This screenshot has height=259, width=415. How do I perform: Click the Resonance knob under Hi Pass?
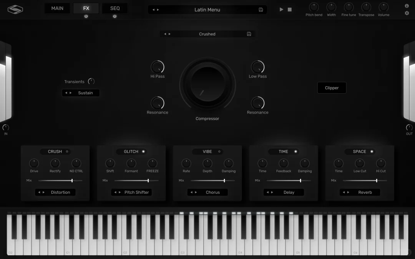click(158, 103)
